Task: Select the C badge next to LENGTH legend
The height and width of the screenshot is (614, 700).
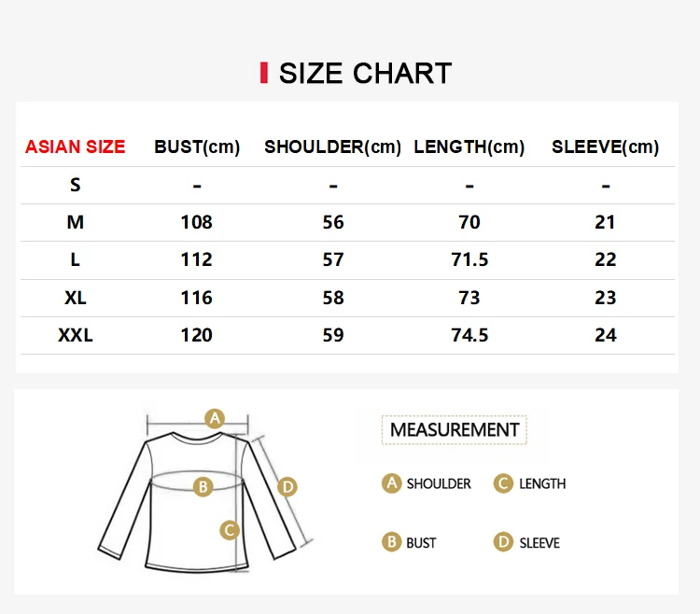Action: (504, 483)
